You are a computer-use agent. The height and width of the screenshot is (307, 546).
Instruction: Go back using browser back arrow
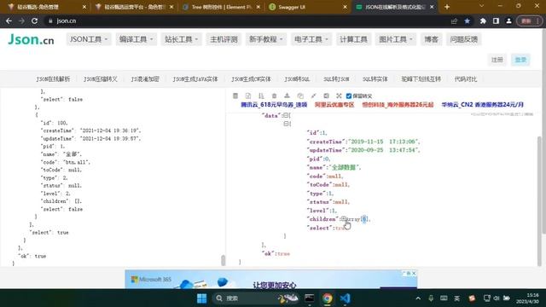pyautogui.click(x=9, y=20)
